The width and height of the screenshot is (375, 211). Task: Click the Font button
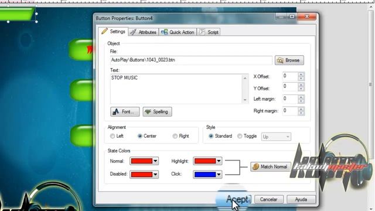(125, 112)
